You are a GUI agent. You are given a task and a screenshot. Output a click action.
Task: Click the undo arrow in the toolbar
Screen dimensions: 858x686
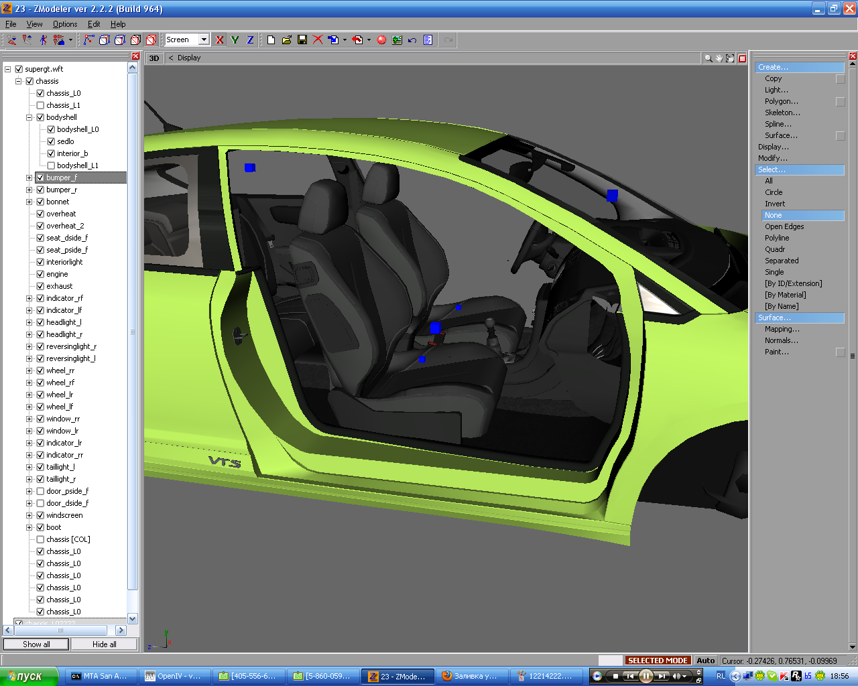[x=412, y=40]
